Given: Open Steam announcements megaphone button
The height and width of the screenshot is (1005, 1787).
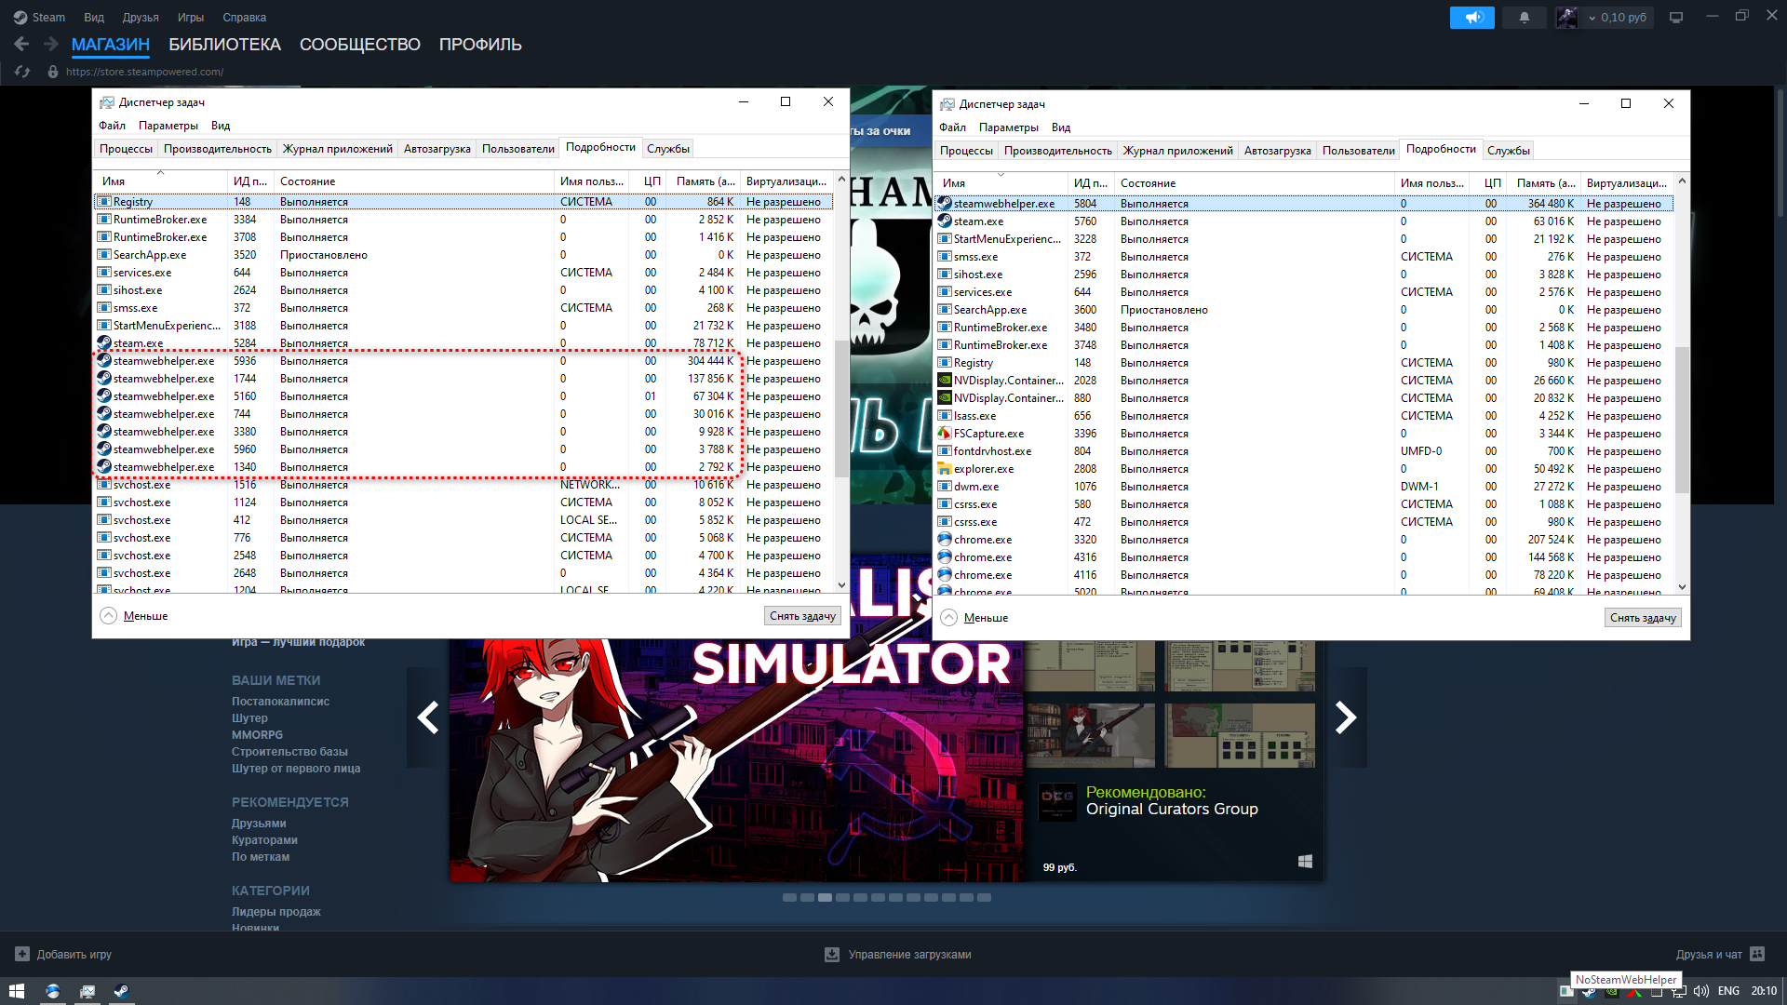Looking at the screenshot, I should [1471, 18].
